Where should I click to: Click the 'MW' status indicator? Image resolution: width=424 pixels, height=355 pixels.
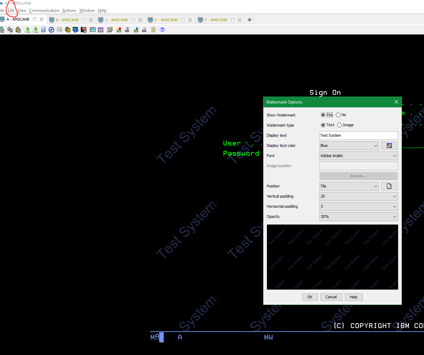268,337
